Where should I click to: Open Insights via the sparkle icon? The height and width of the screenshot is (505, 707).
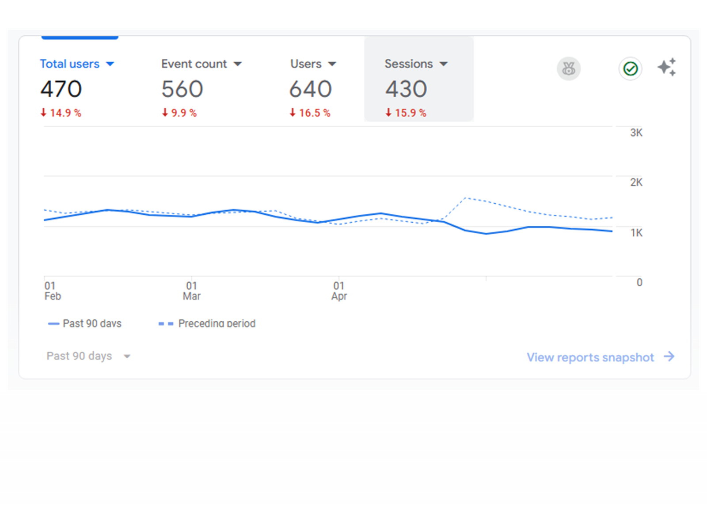tap(667, 67)
